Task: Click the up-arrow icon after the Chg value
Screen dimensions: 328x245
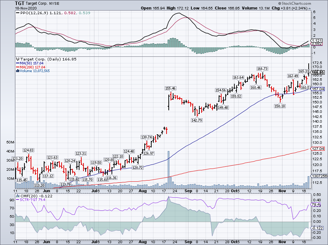Action: [309, 8]
